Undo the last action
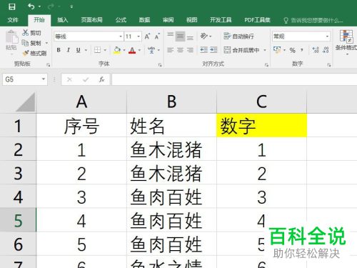This screenshot has width=357, height=268. (31, 6)
